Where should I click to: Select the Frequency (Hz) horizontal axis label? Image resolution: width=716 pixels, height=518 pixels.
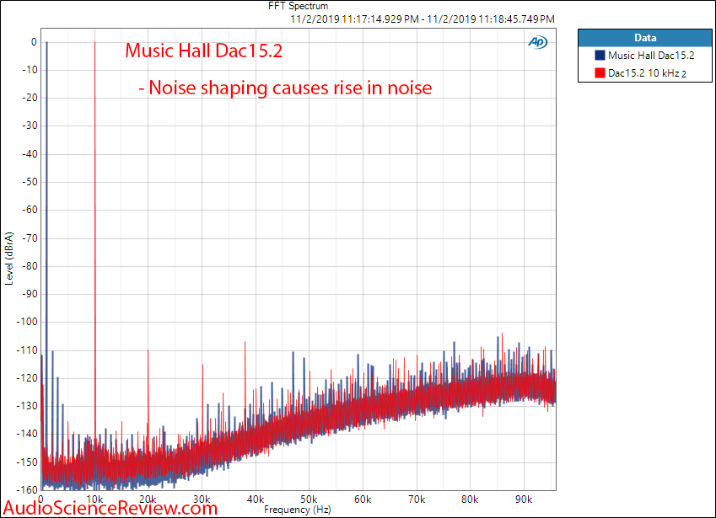(297, 510)
